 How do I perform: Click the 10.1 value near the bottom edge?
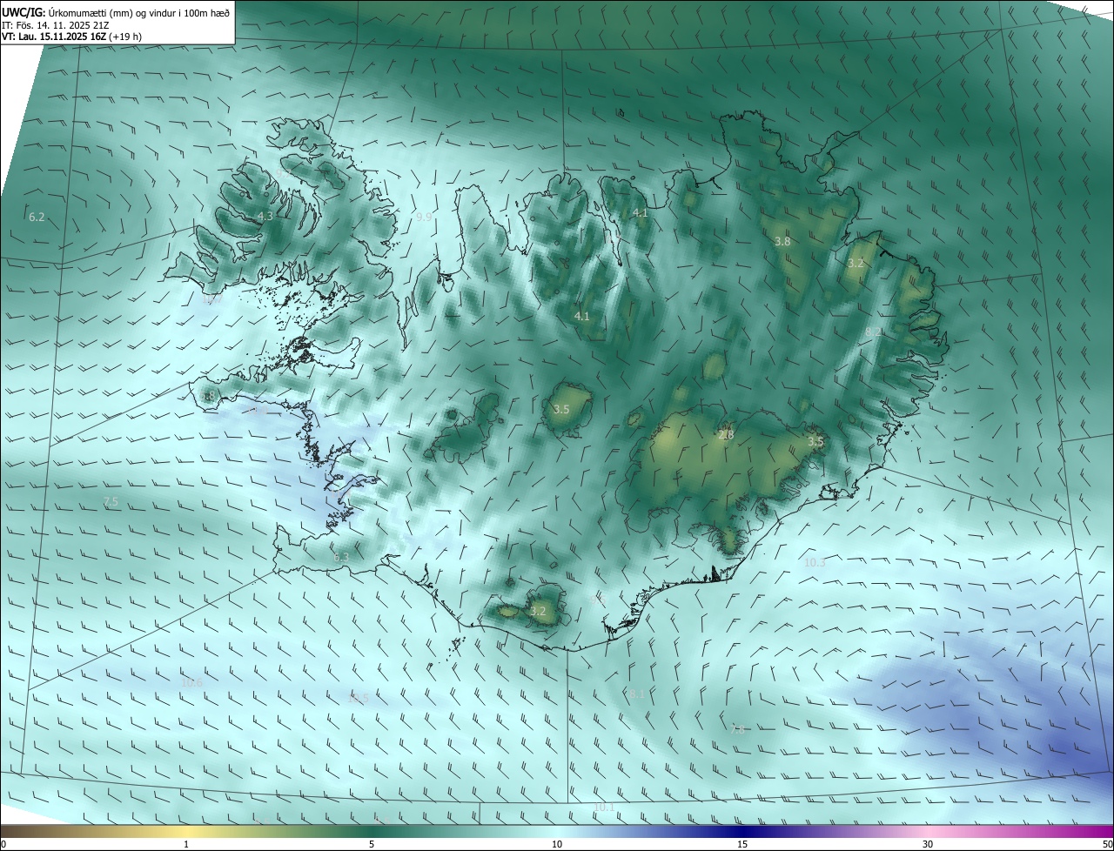point(604,807)
